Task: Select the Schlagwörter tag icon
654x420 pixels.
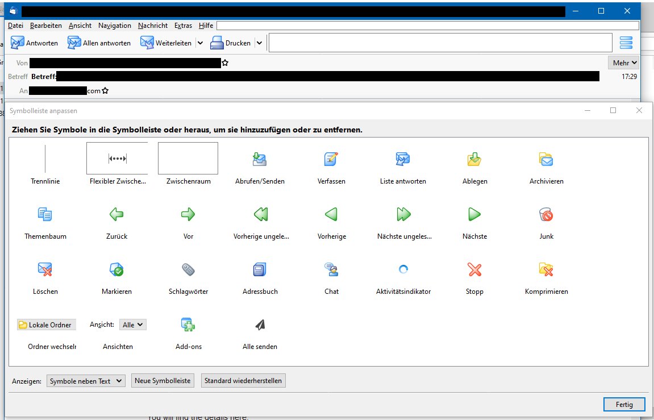Action: (x=188, y=269)
